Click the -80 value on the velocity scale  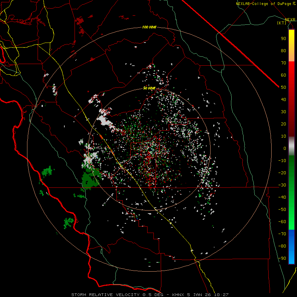(282, 246)
